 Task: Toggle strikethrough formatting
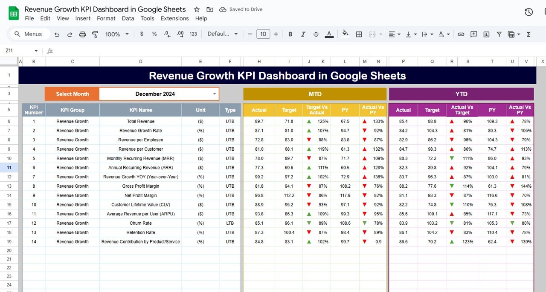click(316, 34)
